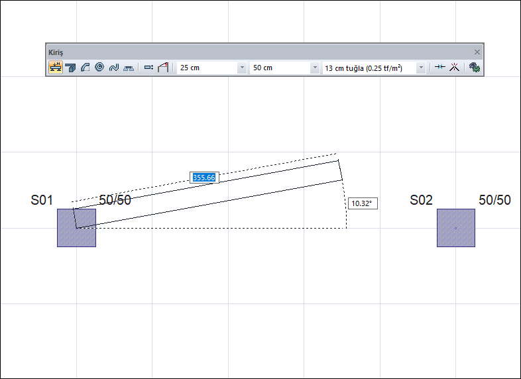Open the 25 cm width dropdown arrow
Screen dimensions: 521x379
point(242,68)
